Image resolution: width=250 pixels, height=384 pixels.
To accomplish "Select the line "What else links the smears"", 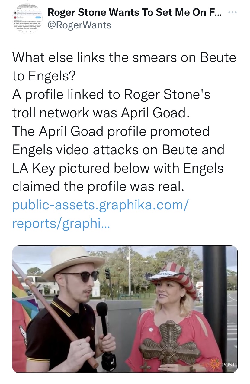I will pos(124,57).
